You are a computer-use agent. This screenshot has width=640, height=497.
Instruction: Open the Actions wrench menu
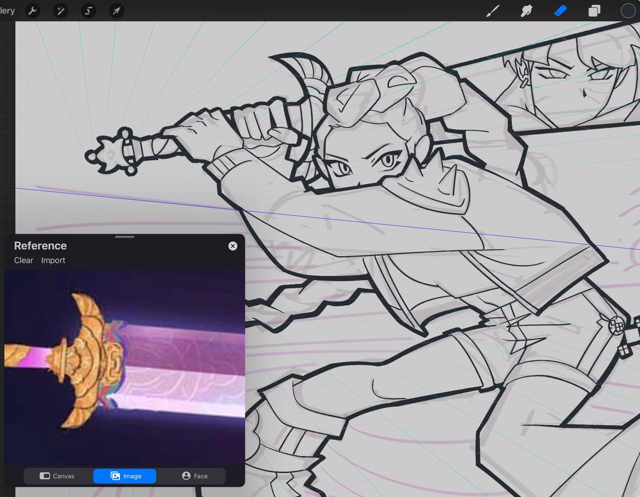pos(32,11)
